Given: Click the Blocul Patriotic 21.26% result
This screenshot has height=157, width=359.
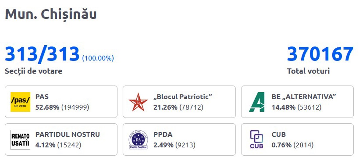Looking at the screenshot, I should pos(165,107).
